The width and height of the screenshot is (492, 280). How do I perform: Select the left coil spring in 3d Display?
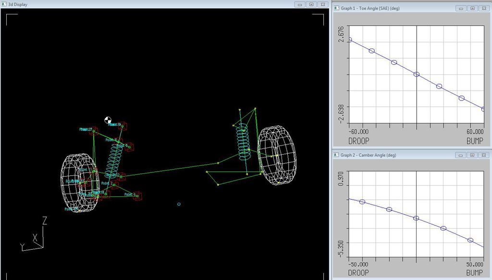114,160
